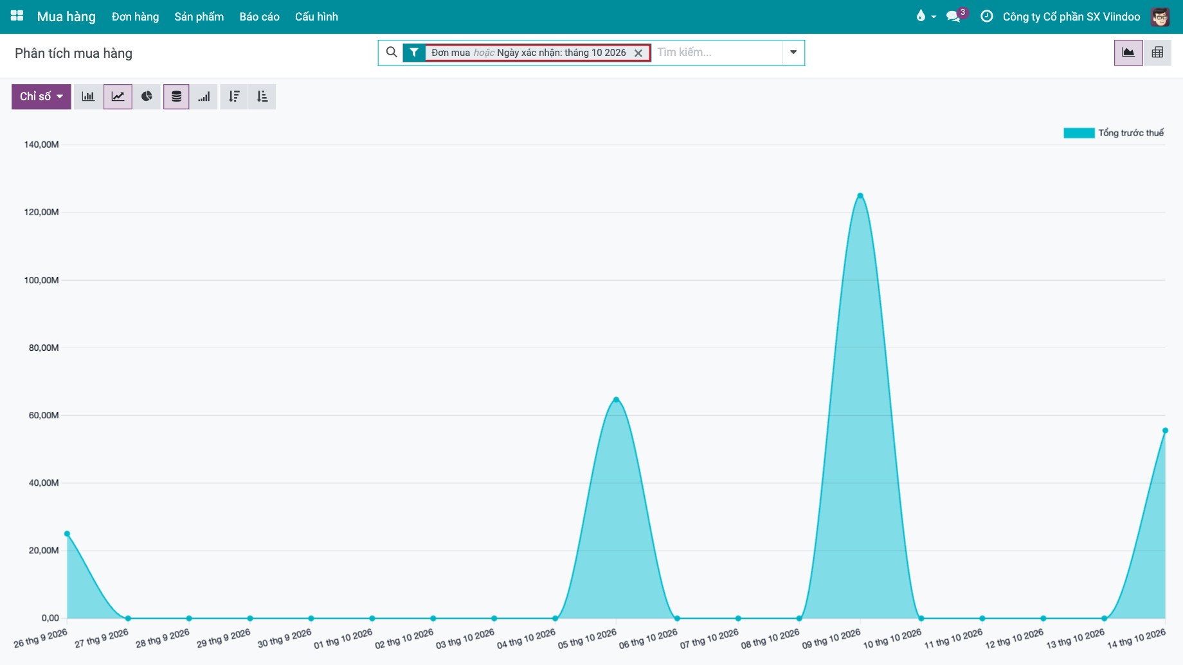1183x665 pixels.
Task: Open the activities clock icon
Action: click(x=986, y=16)
